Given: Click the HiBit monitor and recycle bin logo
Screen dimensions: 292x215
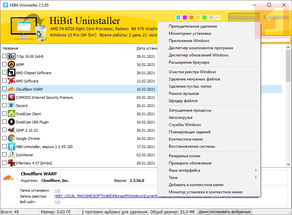Looking at the screenshot, I should [28, 27].
